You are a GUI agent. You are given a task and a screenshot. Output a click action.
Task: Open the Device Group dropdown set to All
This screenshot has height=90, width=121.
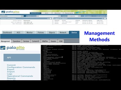(x=48, y=16)
